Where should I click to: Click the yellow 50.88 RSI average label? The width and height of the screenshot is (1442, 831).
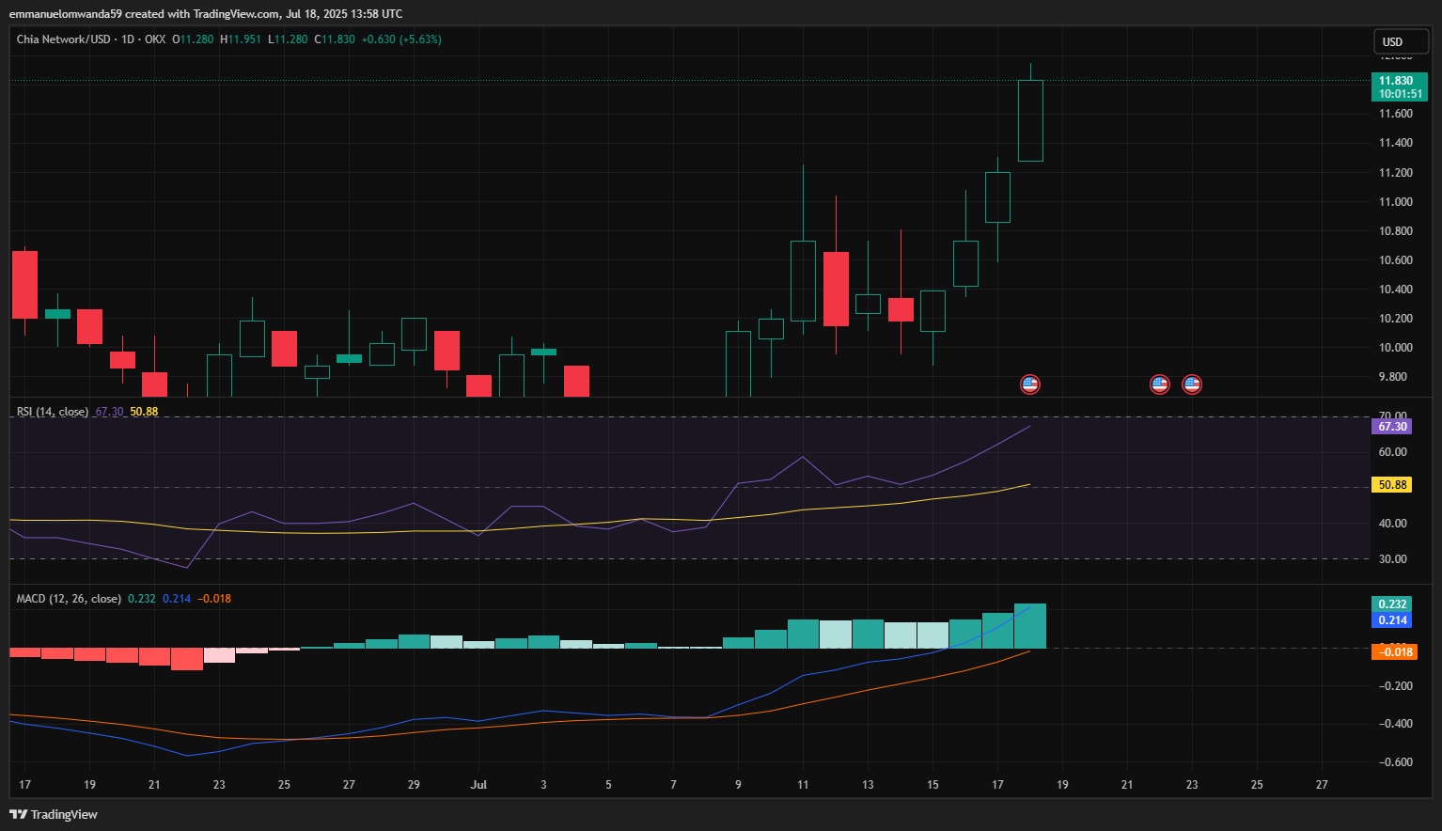(1392, 485)
